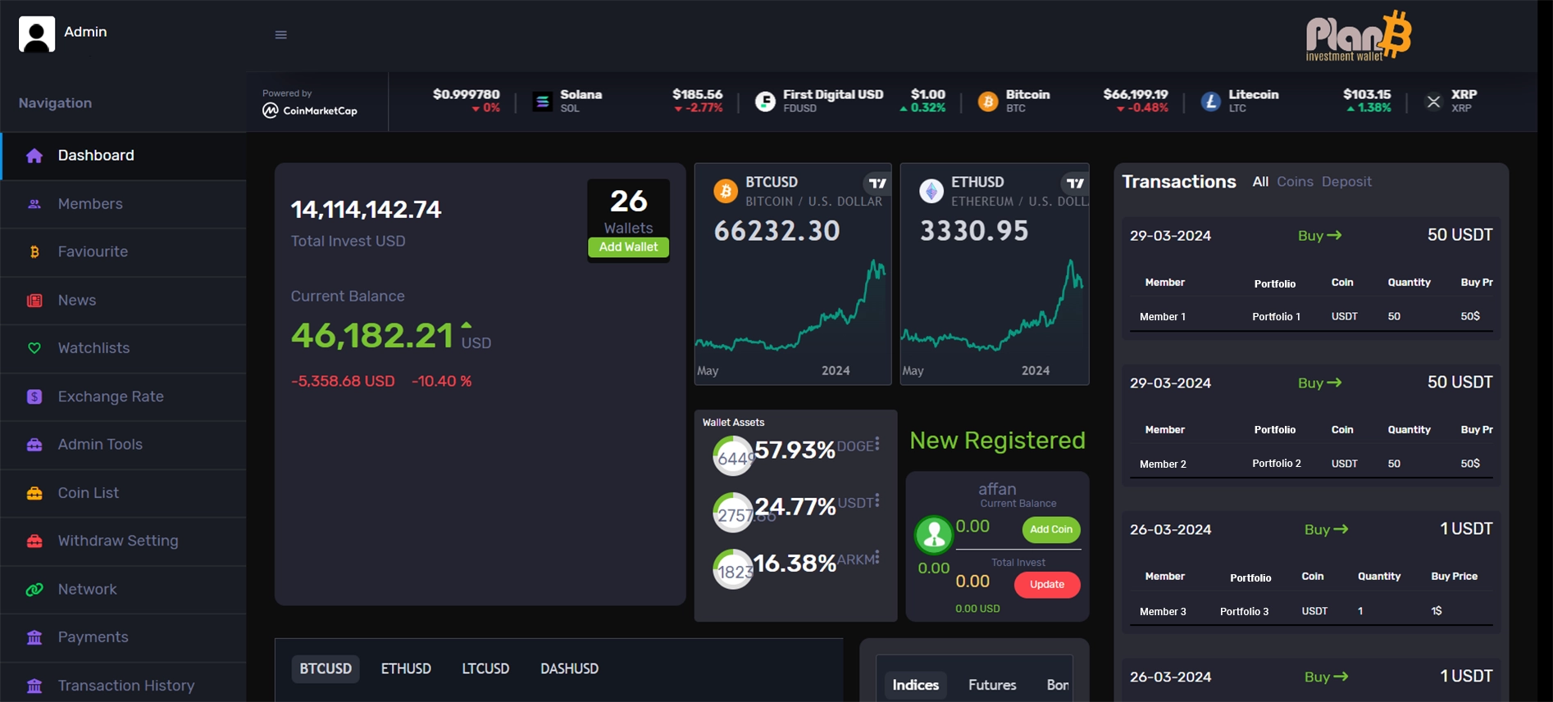Click the Litecoin LTC ticker entry
1553x702 pixels.
(x=1296, y=102)
